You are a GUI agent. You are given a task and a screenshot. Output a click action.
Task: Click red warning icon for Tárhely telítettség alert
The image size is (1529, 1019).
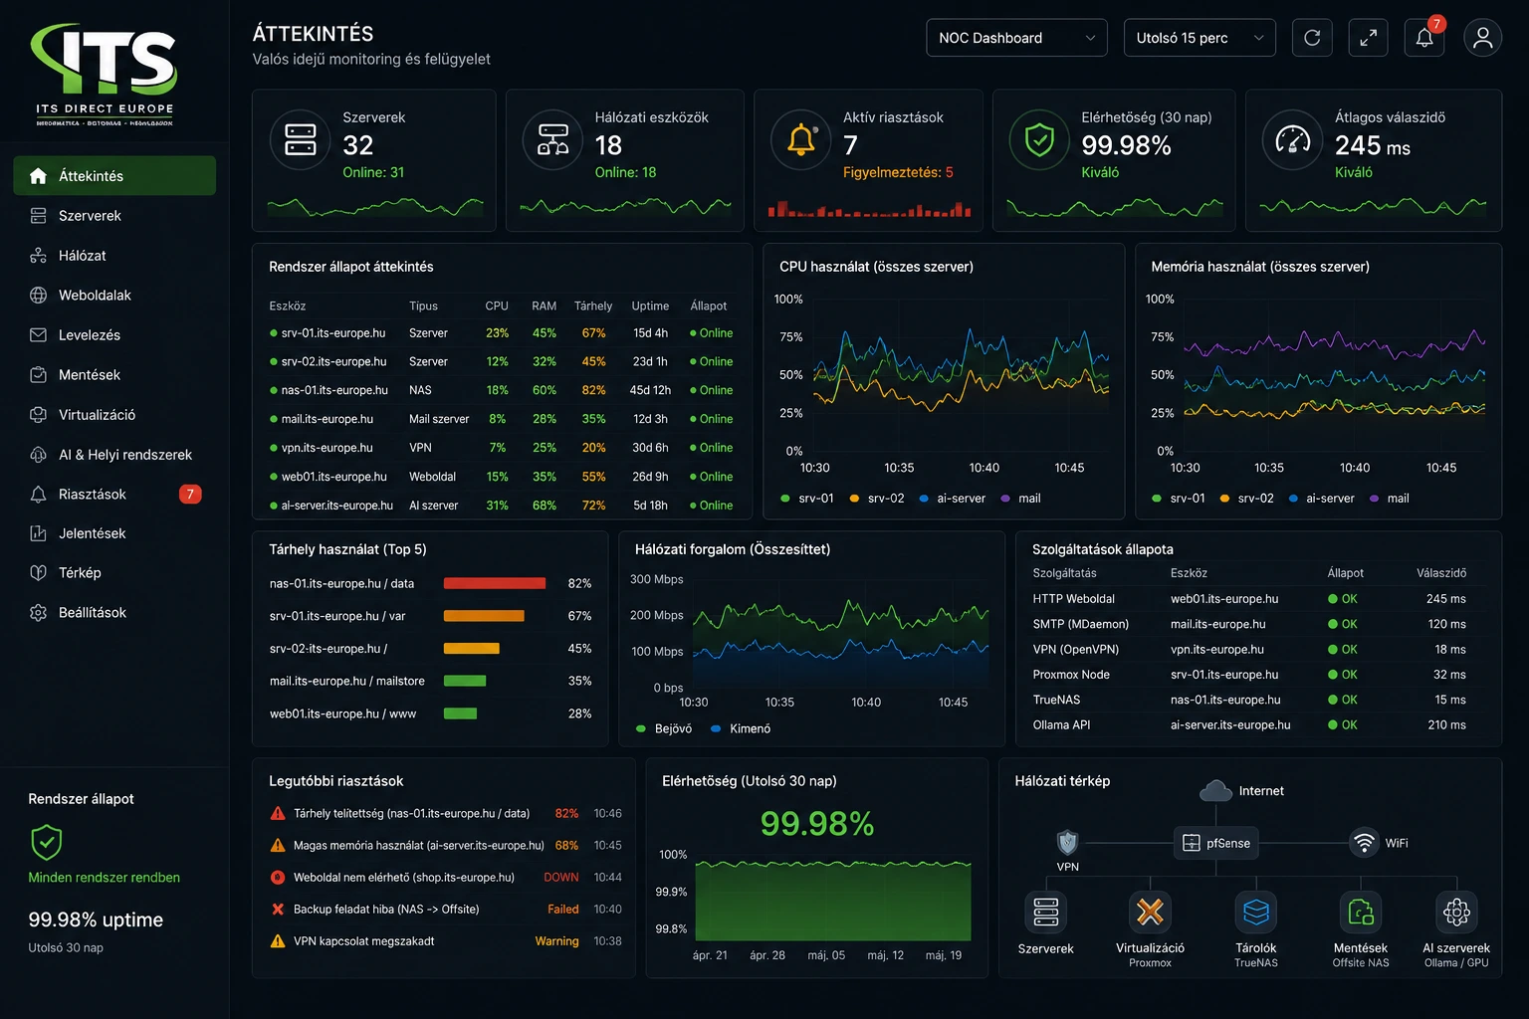click(278, 814)
